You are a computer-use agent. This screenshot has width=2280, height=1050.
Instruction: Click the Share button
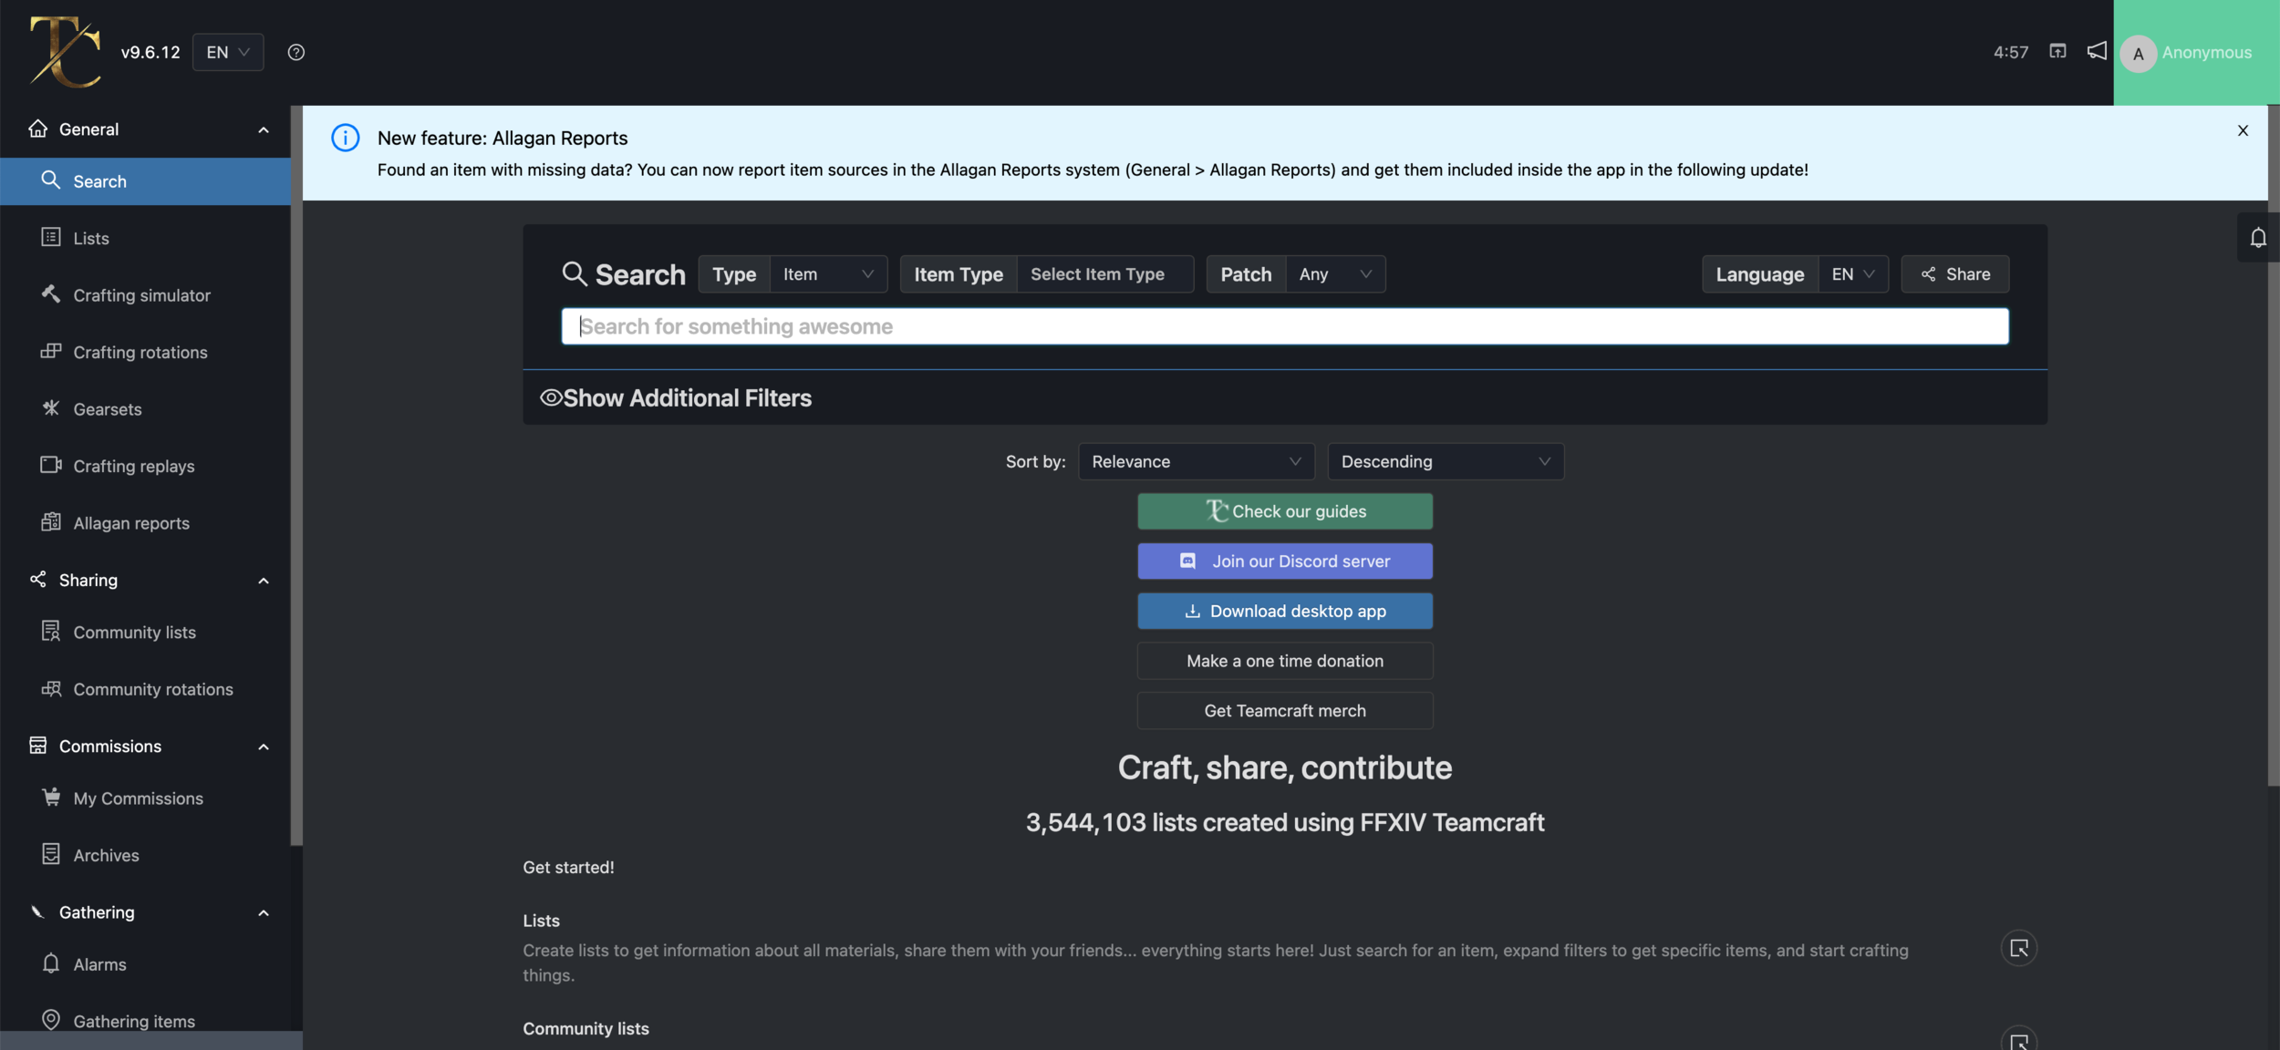click(x=1954, y=274)
